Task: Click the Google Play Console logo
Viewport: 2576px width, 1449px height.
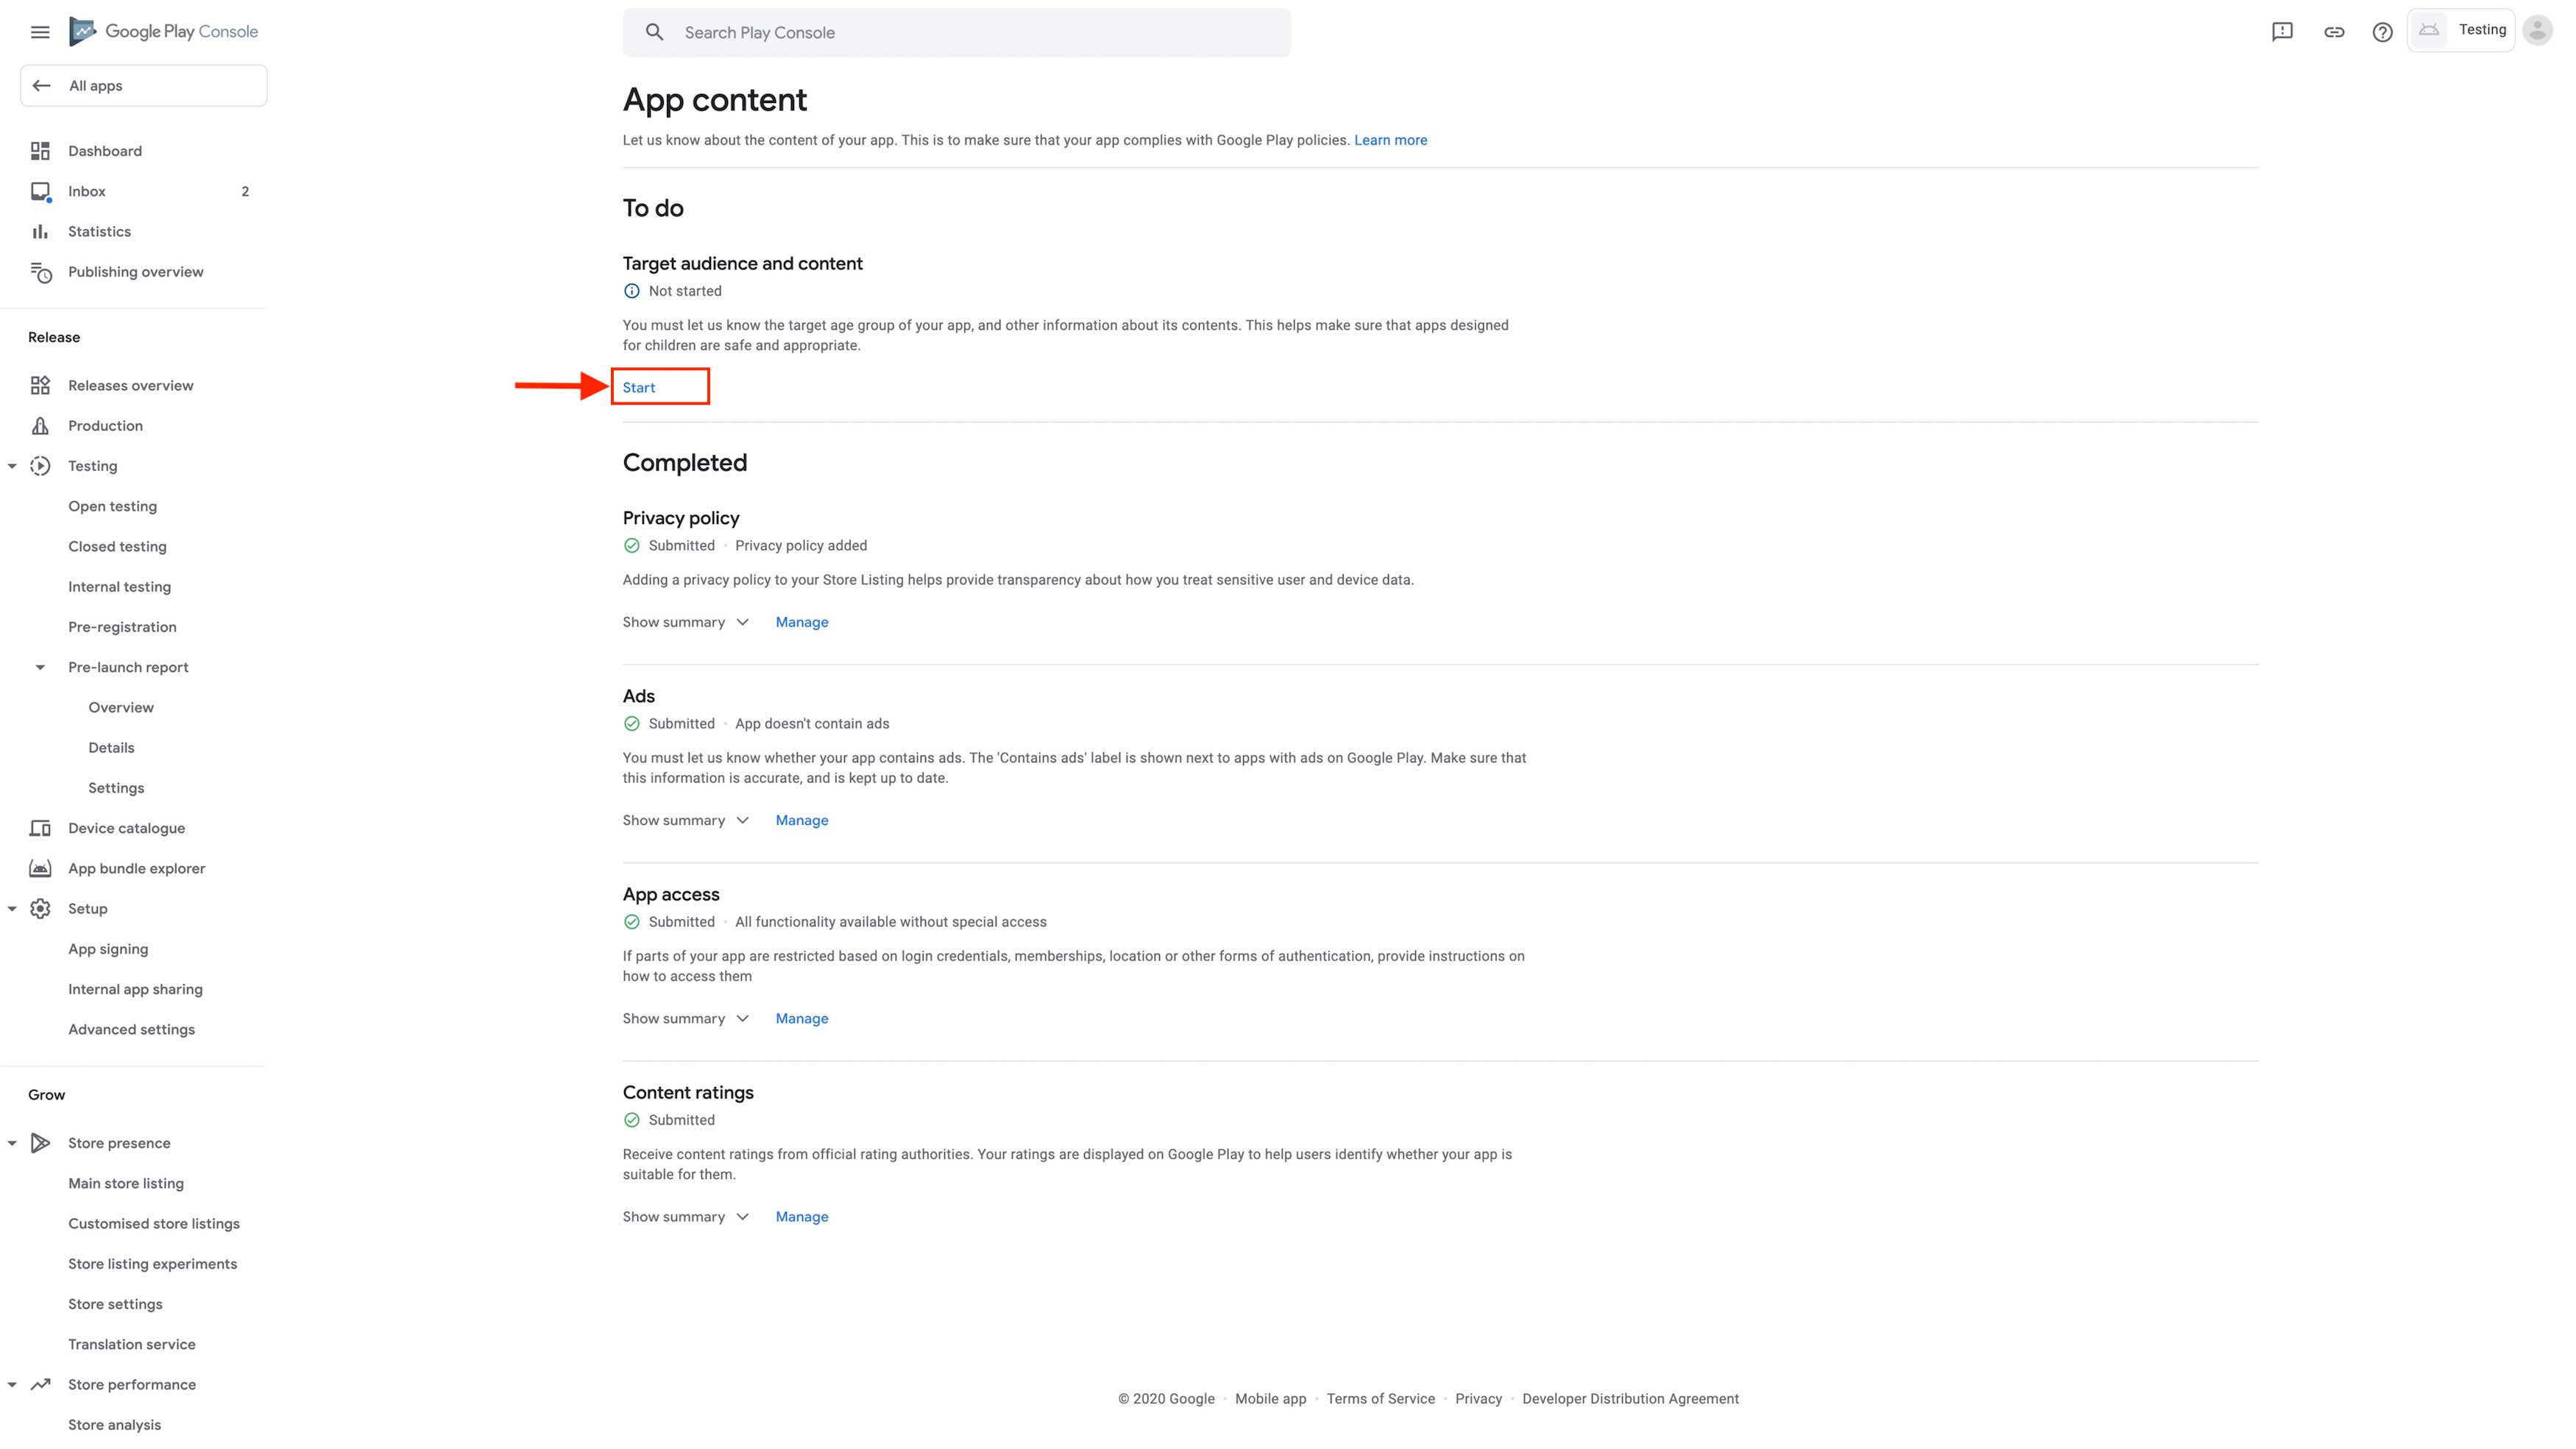Action: 164,32
